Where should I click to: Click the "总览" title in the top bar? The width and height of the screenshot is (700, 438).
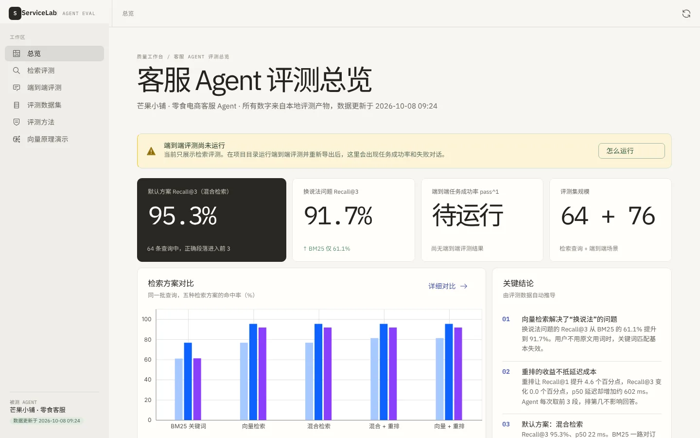[x=128, y=14]
